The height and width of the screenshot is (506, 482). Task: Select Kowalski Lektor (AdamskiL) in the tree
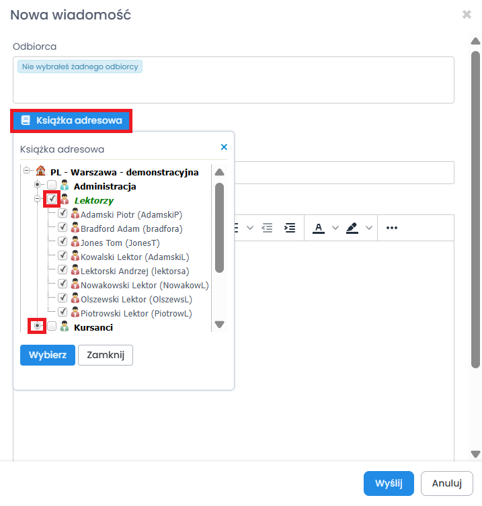click(134, 257)
